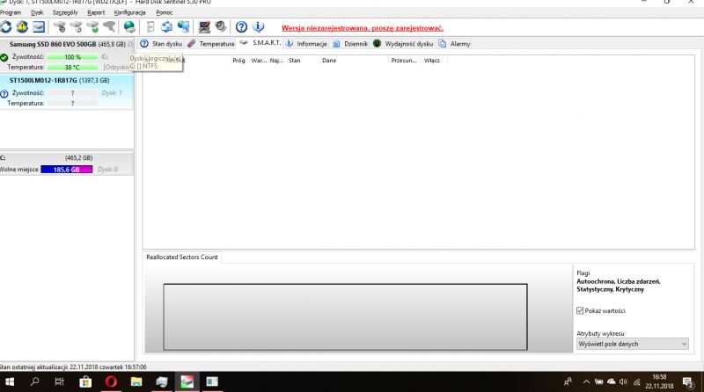704x392 pixels.
Task: Click the last update status bar text
Action: click(x=73, y=367)
